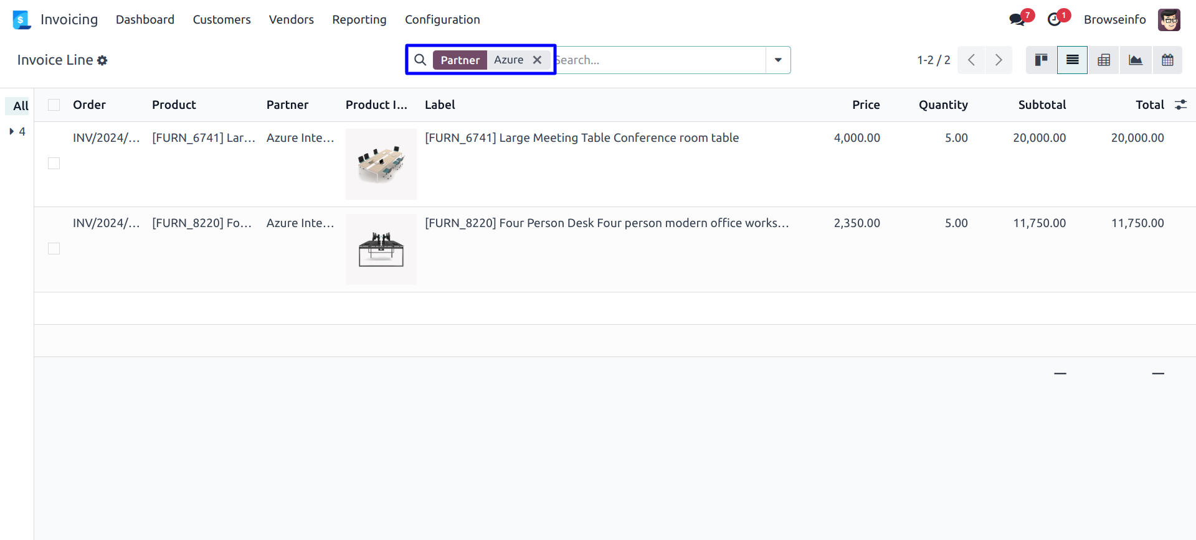Expand the group with 4 in sidebar
This screenshot has height=540, width=1196.
[12, 131]
